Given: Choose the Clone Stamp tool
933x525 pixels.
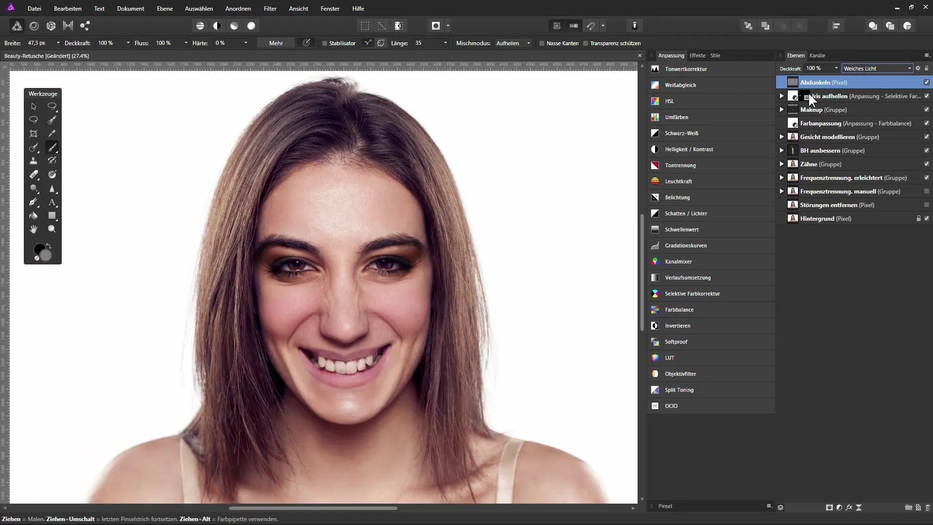Looking at the screenshot, I should tap(34, 161).
